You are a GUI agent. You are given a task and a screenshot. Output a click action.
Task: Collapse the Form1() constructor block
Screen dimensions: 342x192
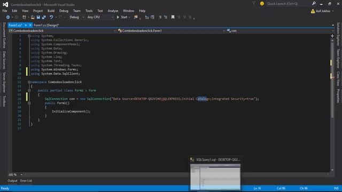pos(29,103)
